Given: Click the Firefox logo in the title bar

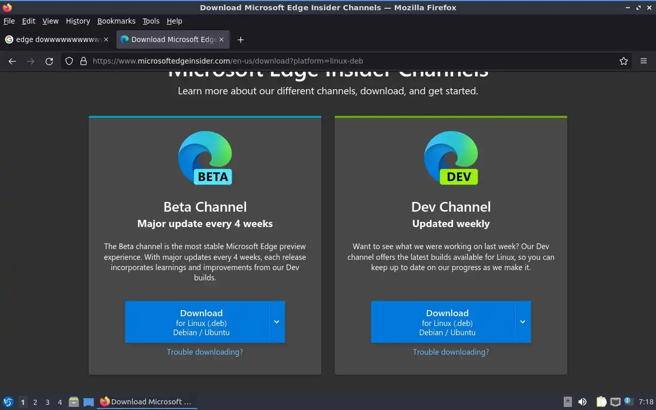Looking at the screenshot, I should 7,7.
